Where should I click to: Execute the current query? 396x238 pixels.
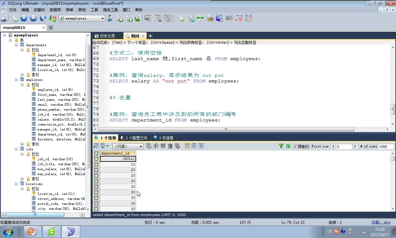[24, 18]
